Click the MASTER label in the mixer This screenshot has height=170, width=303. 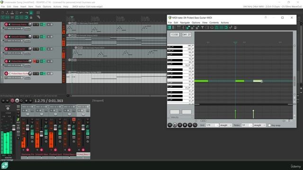[x=9, y=158]
